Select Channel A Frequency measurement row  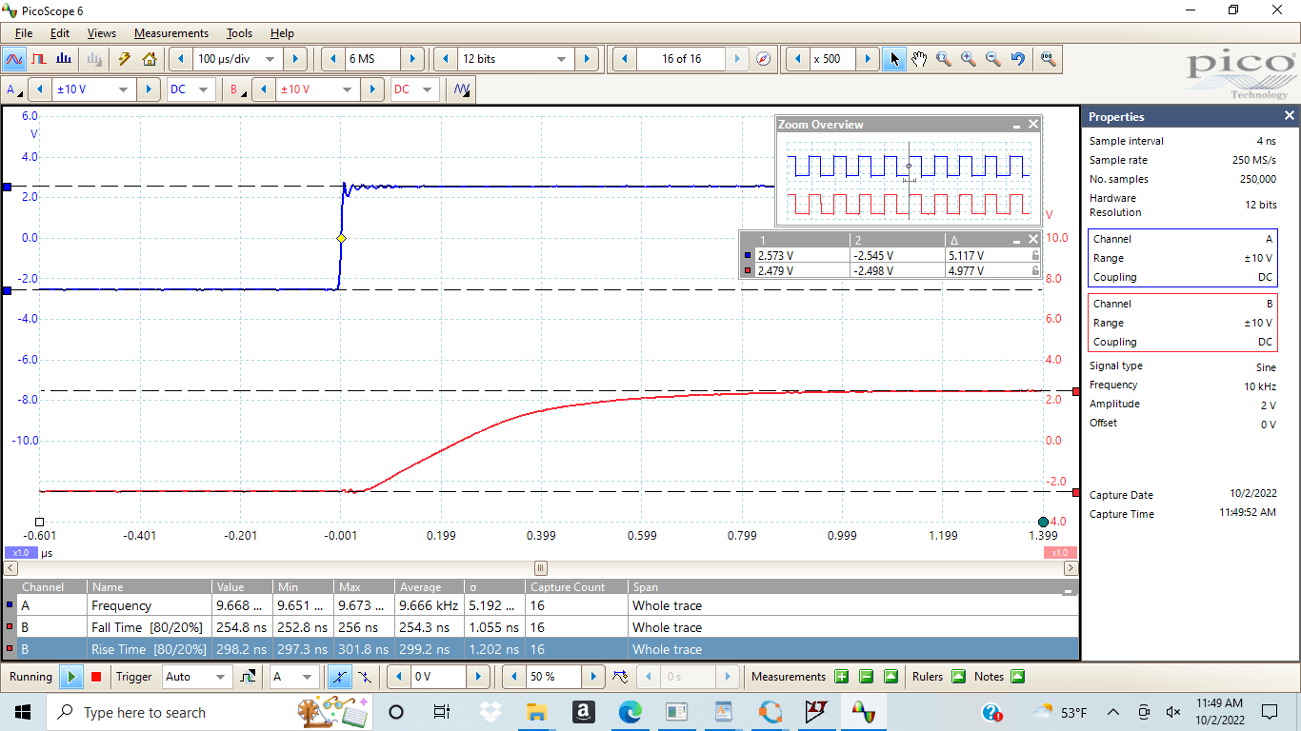(541, 605)
